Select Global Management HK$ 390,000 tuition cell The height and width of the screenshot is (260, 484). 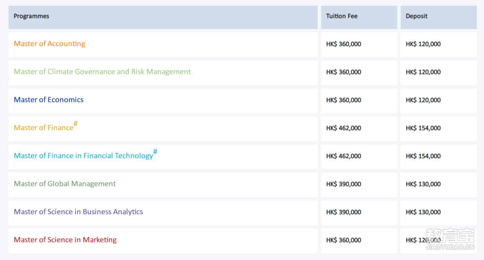[359, 185]
